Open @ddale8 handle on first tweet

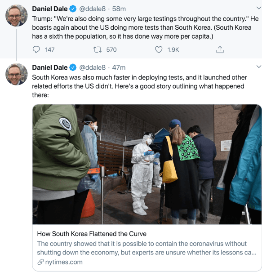coord(92,9)
